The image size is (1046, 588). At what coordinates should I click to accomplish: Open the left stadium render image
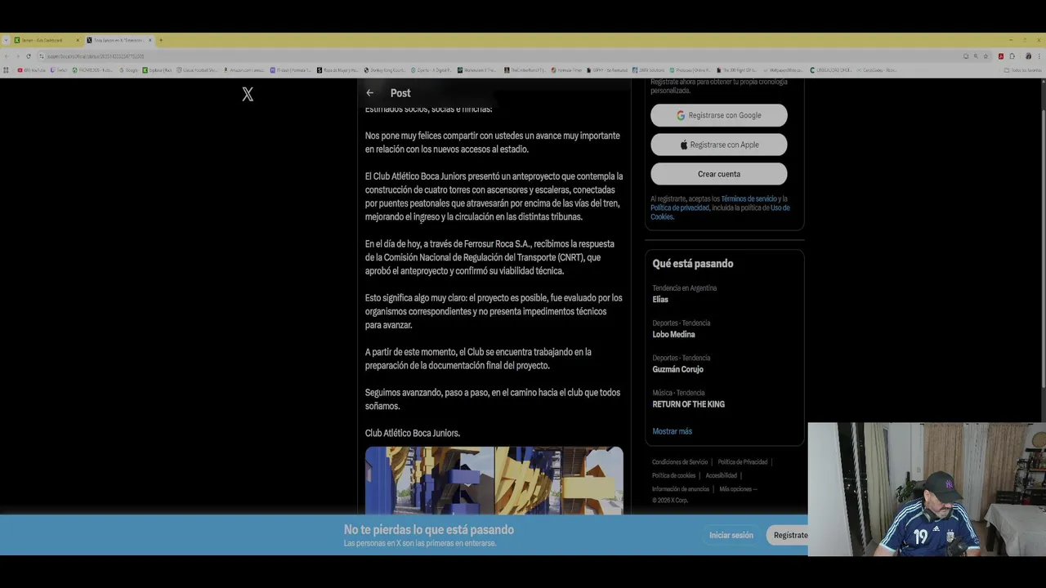[x=429, y=480]
